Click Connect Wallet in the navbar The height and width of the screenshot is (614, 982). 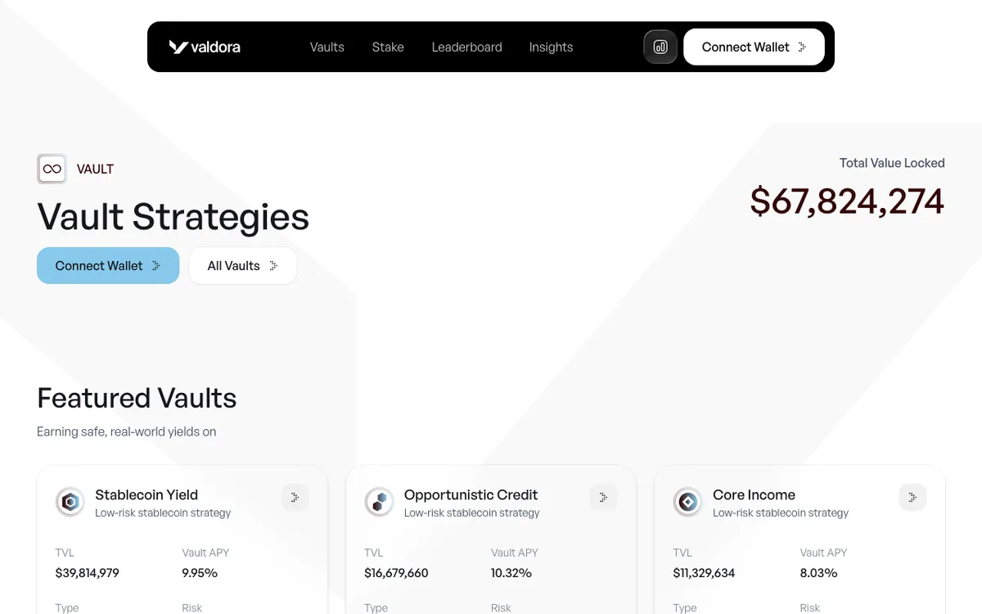754,47
